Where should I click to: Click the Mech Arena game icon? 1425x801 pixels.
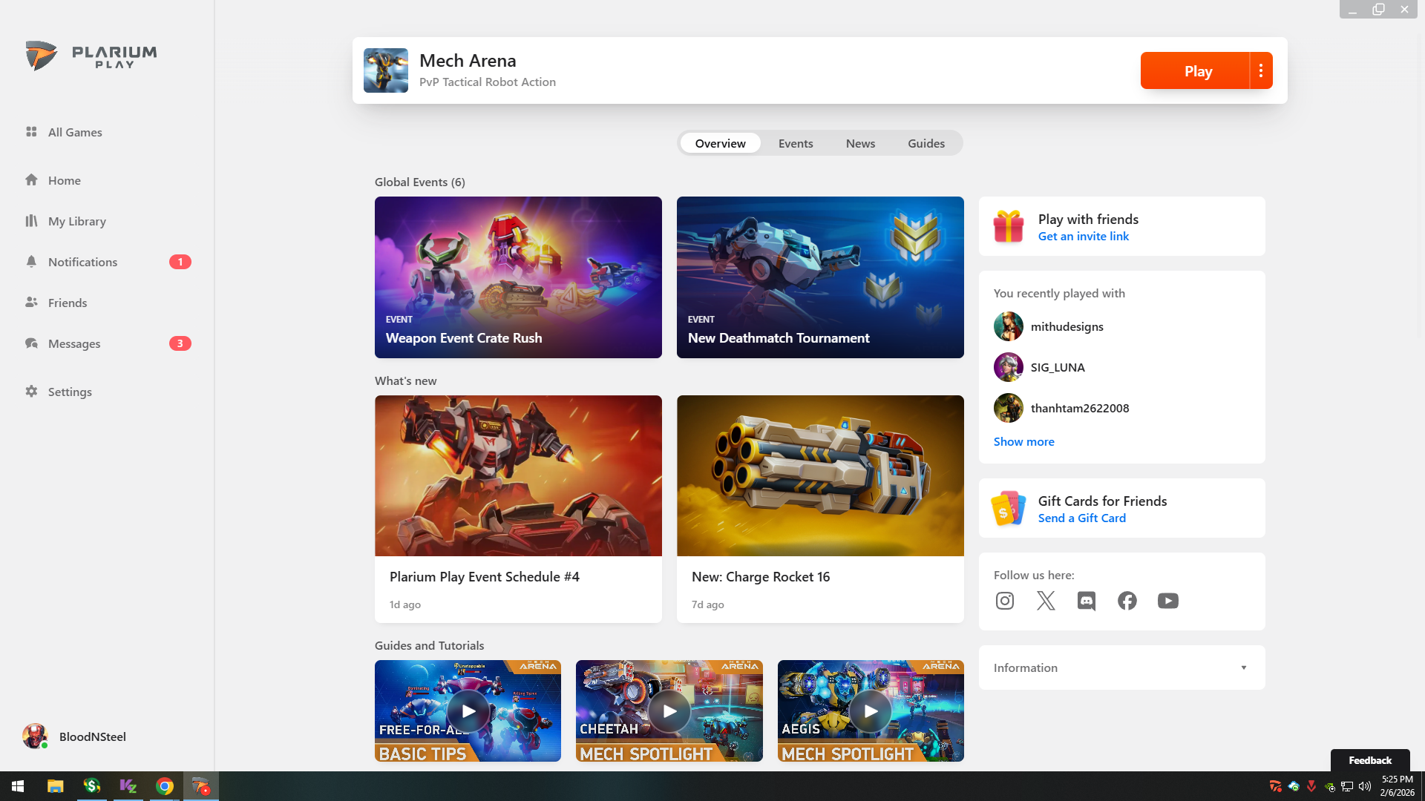coord(385,70)
